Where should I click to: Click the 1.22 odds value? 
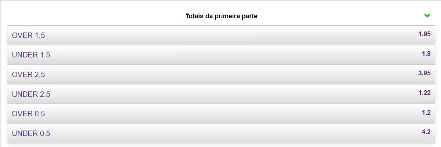pos(424,93)
